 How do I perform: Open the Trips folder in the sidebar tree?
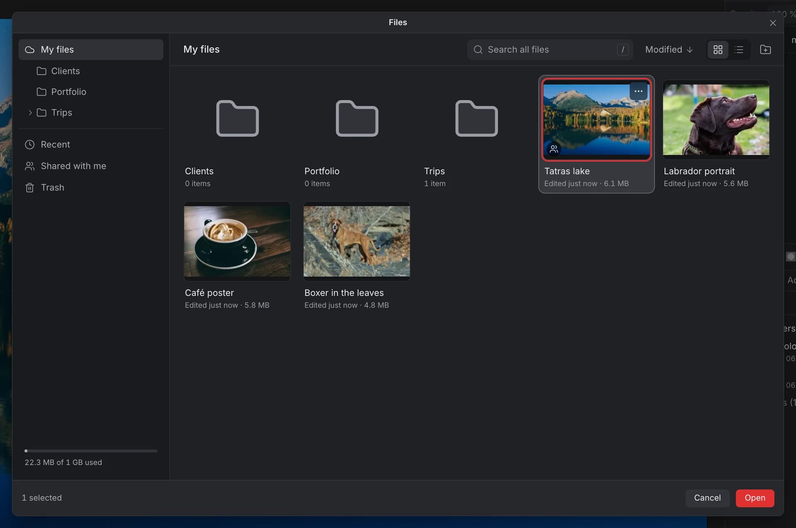coord(91,113)
